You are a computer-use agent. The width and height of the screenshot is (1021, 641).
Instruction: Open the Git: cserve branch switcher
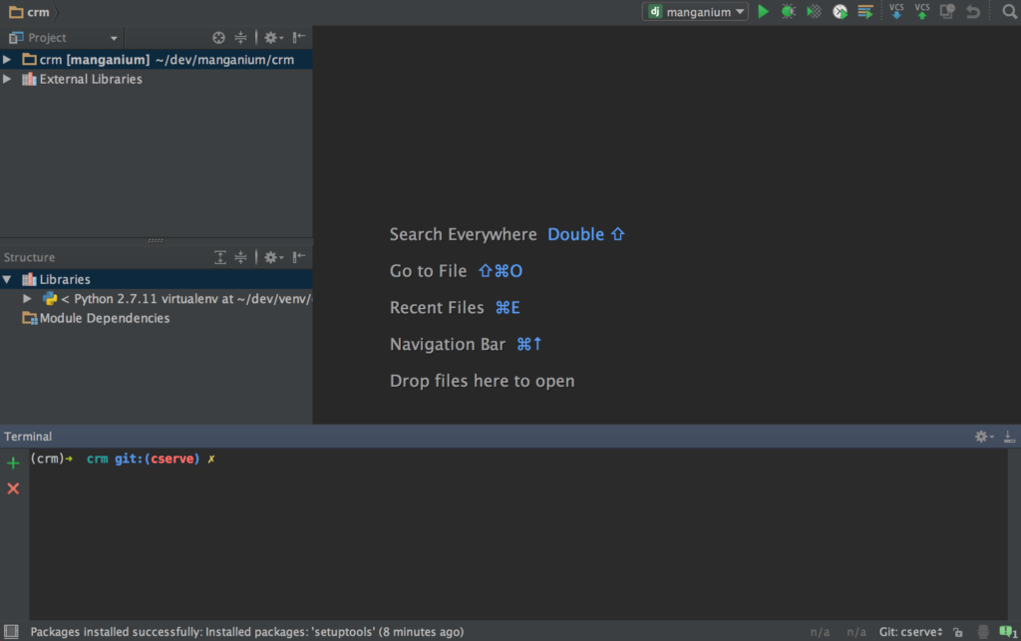point(909,631)
